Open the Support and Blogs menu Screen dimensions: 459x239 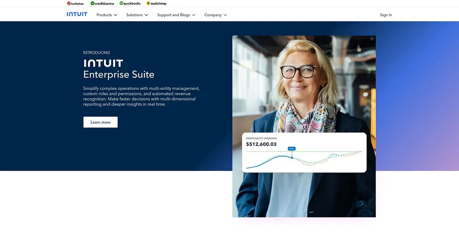(176, 15)
